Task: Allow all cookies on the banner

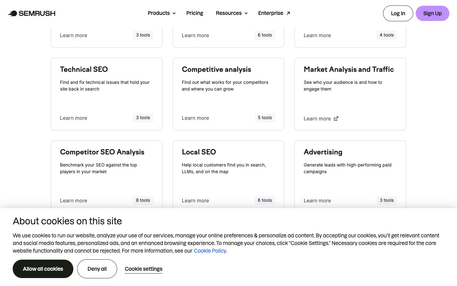Action: 43,269
